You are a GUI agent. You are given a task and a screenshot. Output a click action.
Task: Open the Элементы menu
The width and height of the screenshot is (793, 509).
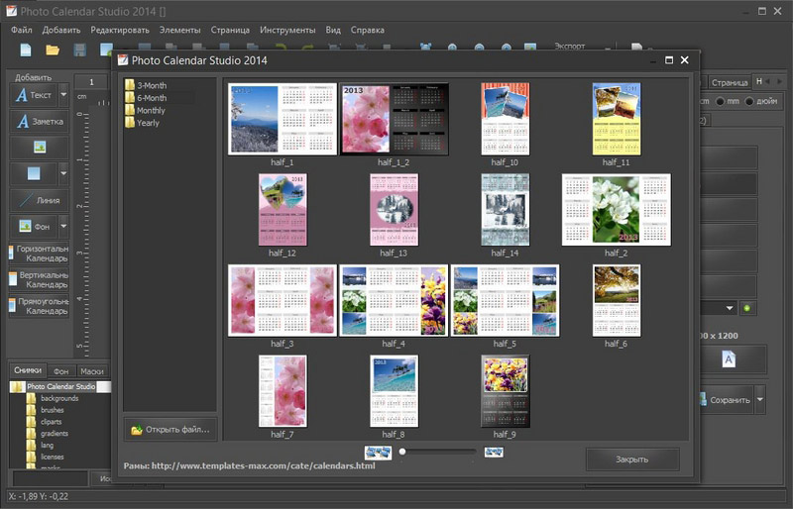tap(180, 30)
